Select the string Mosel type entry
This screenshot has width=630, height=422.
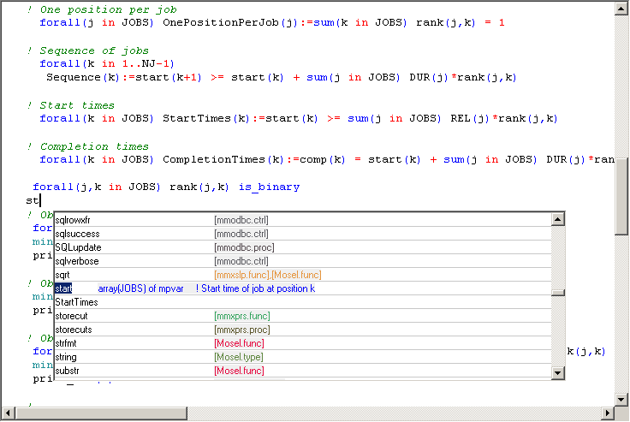(65, 357)
